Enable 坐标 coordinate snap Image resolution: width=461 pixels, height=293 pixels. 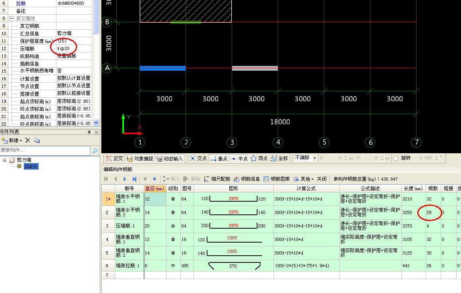tap(279, 158)
